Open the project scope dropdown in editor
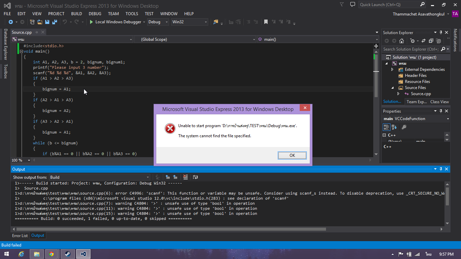 click(72, 39)
